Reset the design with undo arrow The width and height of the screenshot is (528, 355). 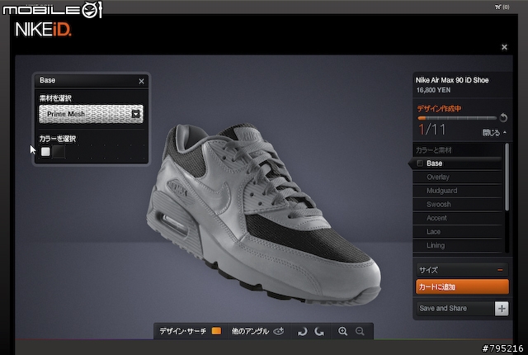tap(503, 117)
